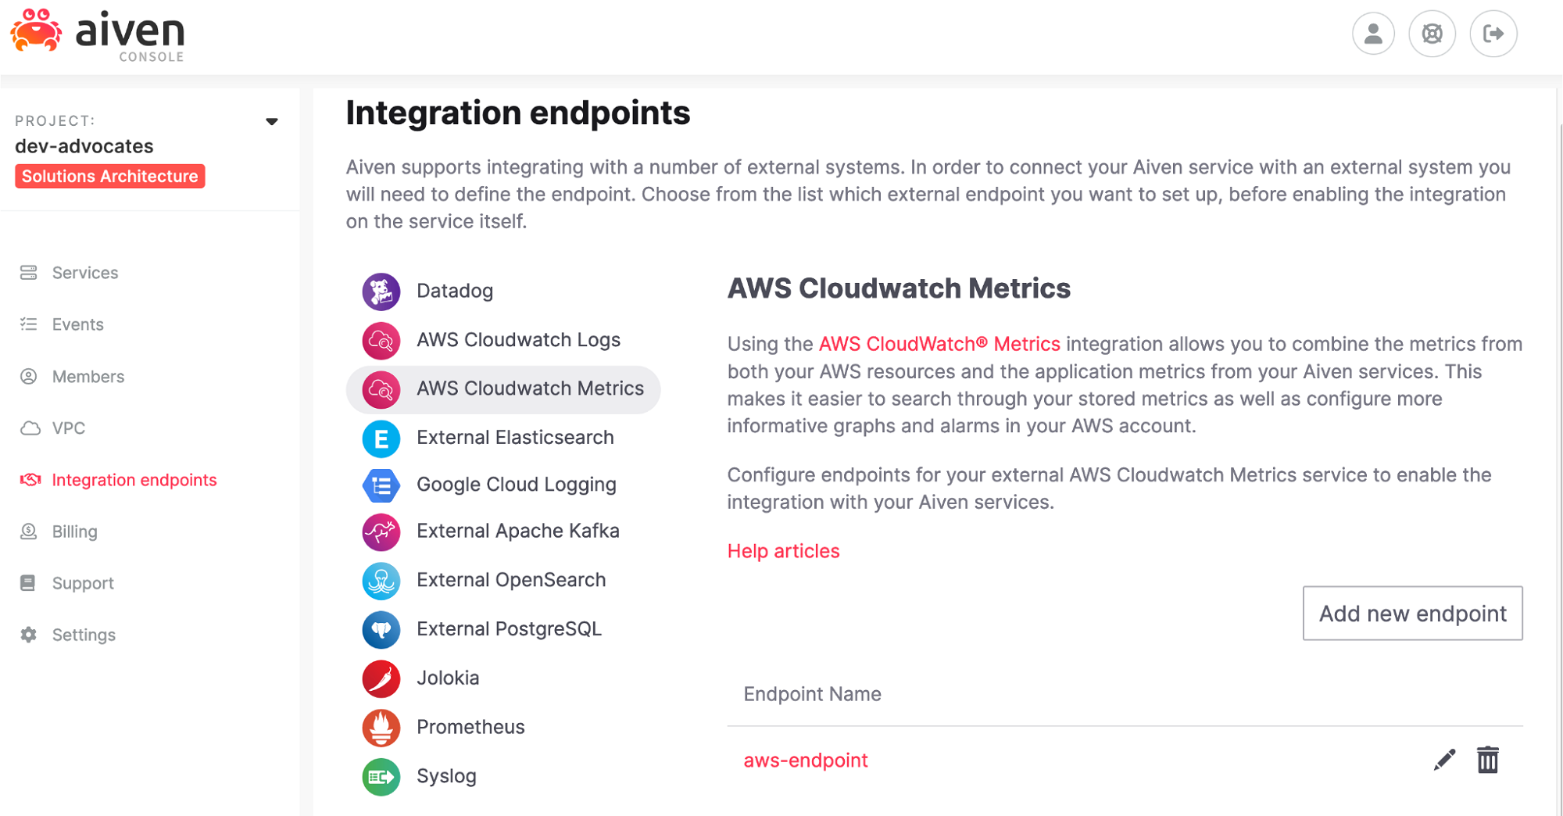Select the Jolokia pepper icon

[x=381, y=678]
